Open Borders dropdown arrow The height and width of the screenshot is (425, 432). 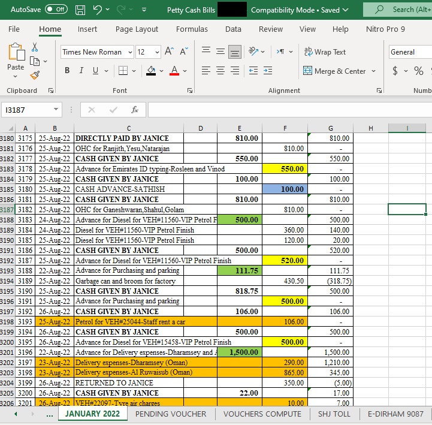point(134,71)
